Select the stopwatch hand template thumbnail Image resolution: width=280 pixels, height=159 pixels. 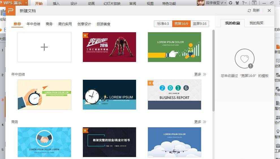pyautogui.click(x=44, y=95)
